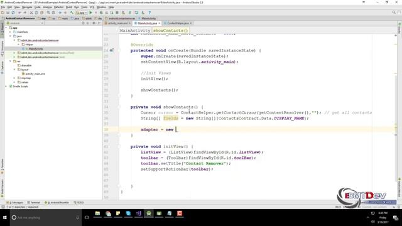Open the Navigate menu
The height and width of the screenshot is (226, 402).
27,7
